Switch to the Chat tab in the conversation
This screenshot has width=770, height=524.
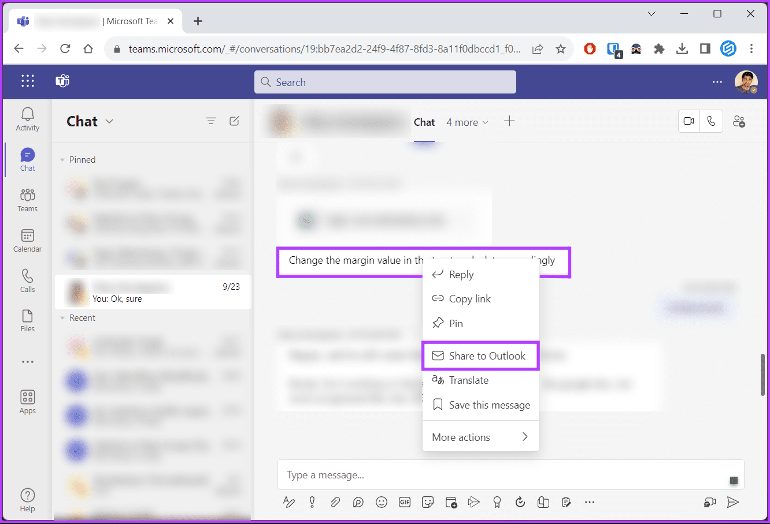(x=424, y=122)
